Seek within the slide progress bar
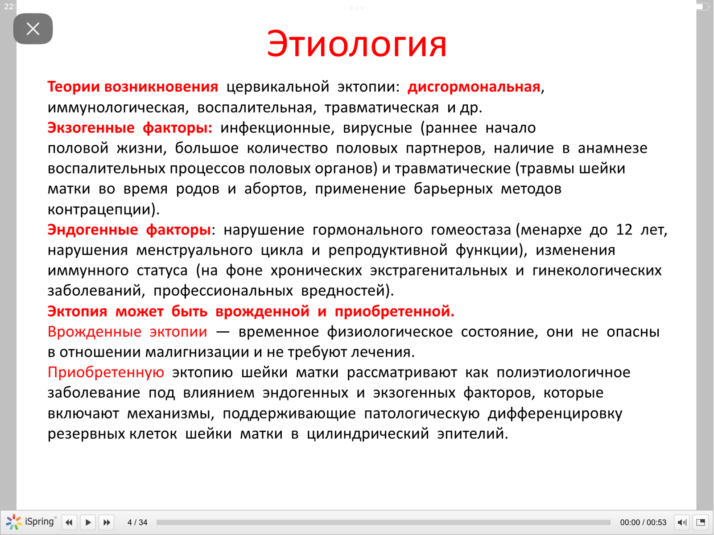714x535 pixels. 383,522
